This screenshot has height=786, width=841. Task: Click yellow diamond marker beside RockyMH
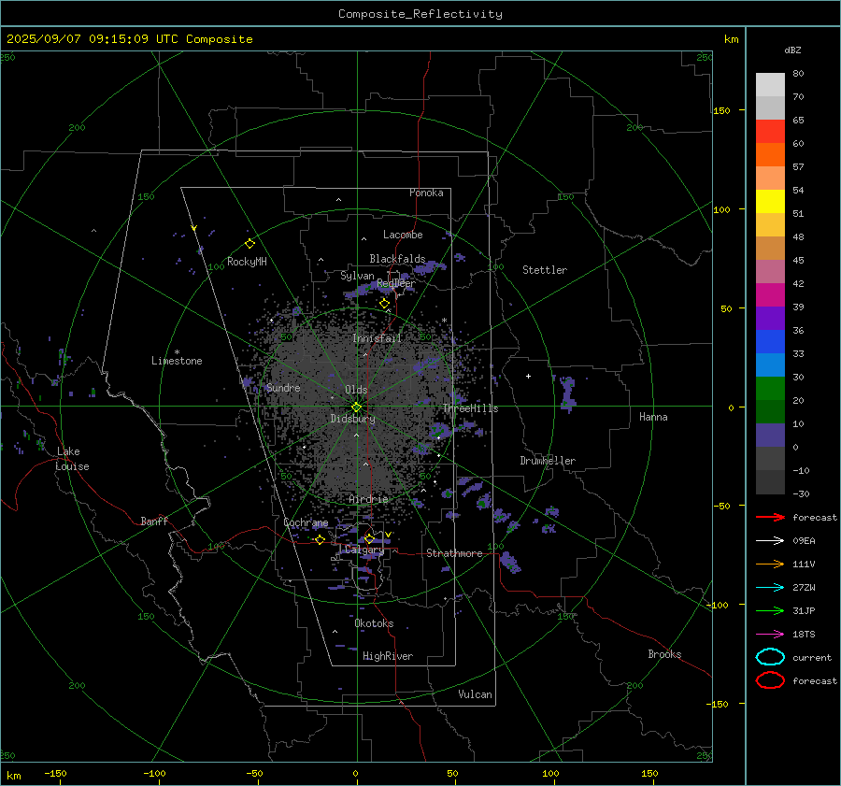pyautogui.click(x=249, y=244)
